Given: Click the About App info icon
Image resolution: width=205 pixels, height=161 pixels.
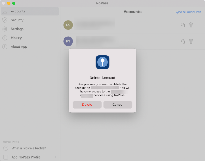Looking at the screenshot, I should (5, 47).
